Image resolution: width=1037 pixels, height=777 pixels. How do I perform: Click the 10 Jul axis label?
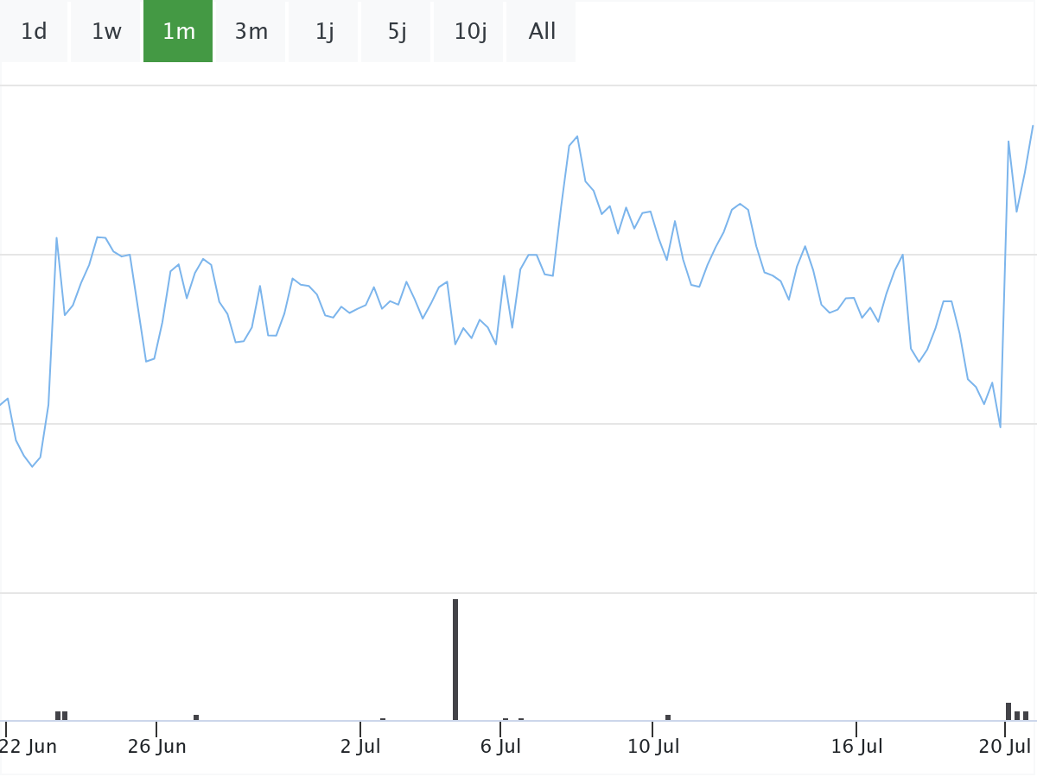click(x=653, y=747)
